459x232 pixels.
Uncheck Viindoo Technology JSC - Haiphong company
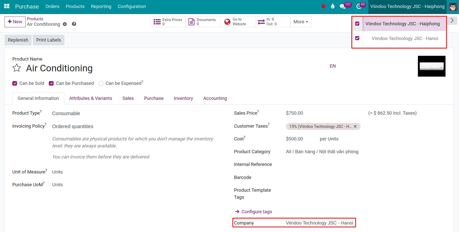357,24
